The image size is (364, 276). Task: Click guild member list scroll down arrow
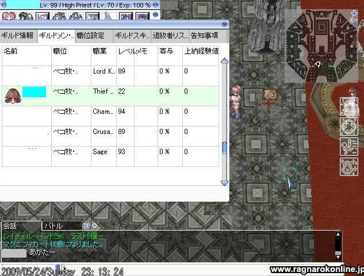224,183
